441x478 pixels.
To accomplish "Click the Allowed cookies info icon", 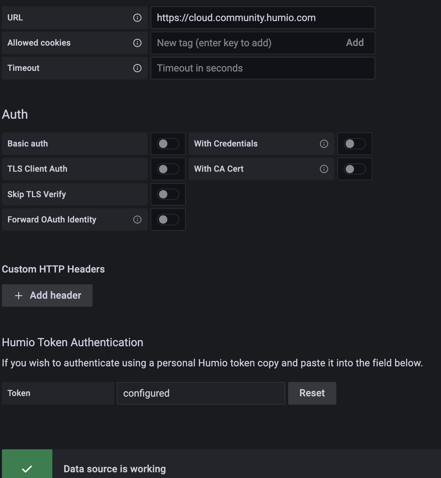I will pos(137,42).
